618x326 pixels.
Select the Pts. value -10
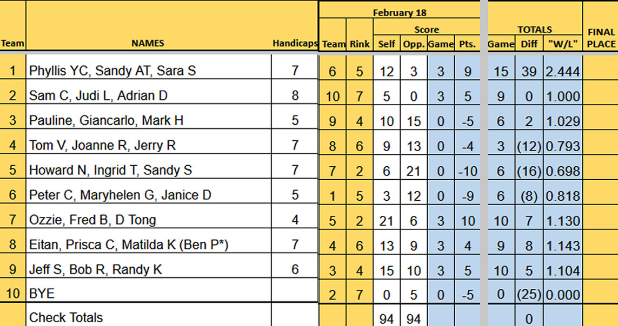[x=468, y=171]
